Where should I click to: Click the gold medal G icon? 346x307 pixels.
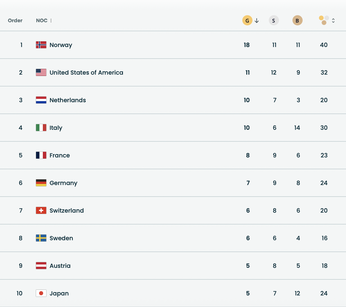pyautogui.click(x=247, y=21)
